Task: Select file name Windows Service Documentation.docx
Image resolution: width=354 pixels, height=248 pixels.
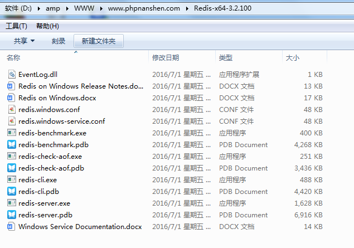Action: [x=80, y=227]
